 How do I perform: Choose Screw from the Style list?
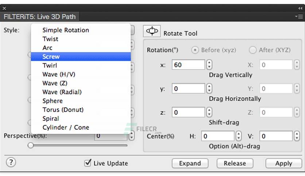click(81, 57)
